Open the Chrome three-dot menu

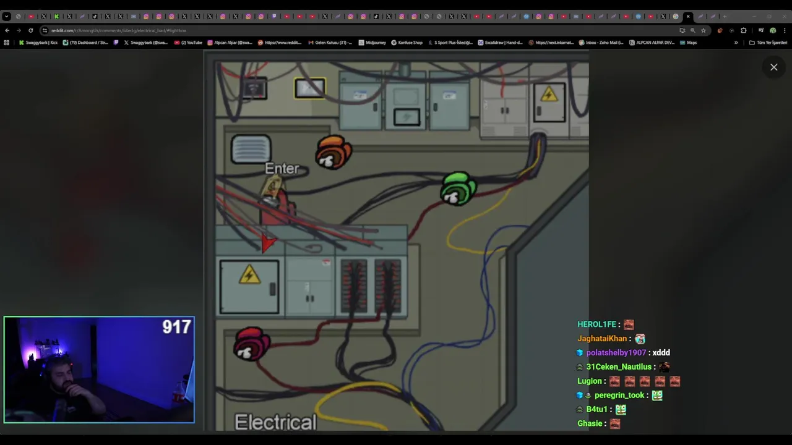pos(785,30)
